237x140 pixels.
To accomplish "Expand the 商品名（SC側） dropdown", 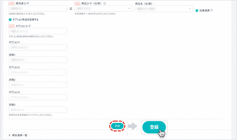I will [164, 9].
